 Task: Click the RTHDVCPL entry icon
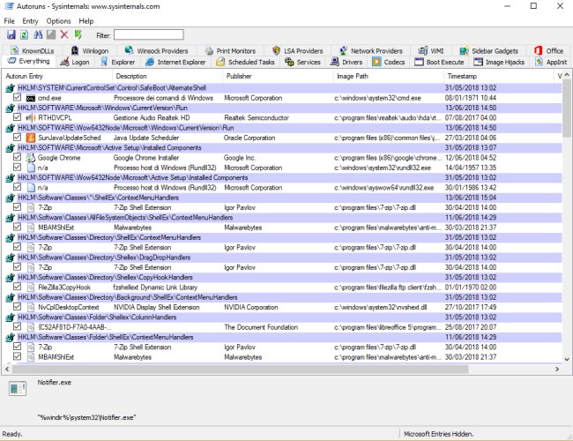31,117
